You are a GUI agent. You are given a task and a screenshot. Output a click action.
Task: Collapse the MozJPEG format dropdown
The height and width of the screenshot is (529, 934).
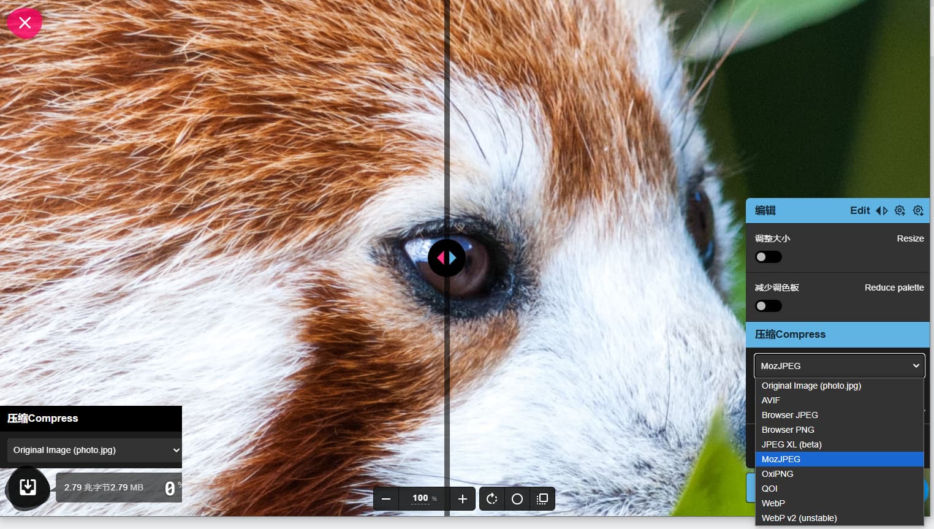(x=839, y=366)
